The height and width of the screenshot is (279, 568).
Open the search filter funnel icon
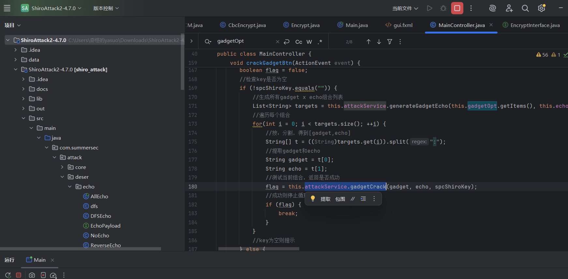point(390,42)
